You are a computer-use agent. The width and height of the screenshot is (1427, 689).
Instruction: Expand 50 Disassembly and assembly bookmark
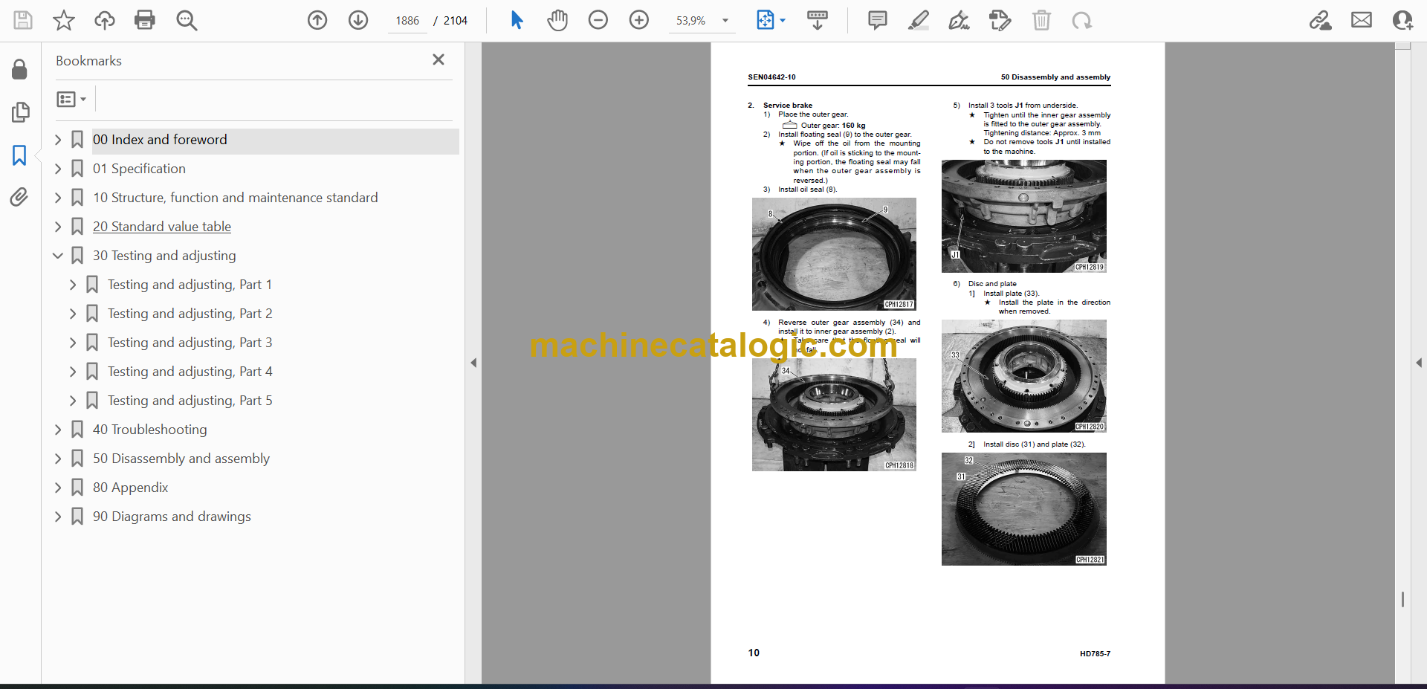pos(58,459)
